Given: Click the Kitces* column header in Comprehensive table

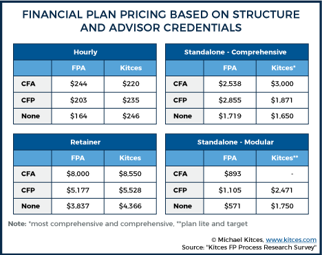Looking at the screenshot, I should pos(283,68).
